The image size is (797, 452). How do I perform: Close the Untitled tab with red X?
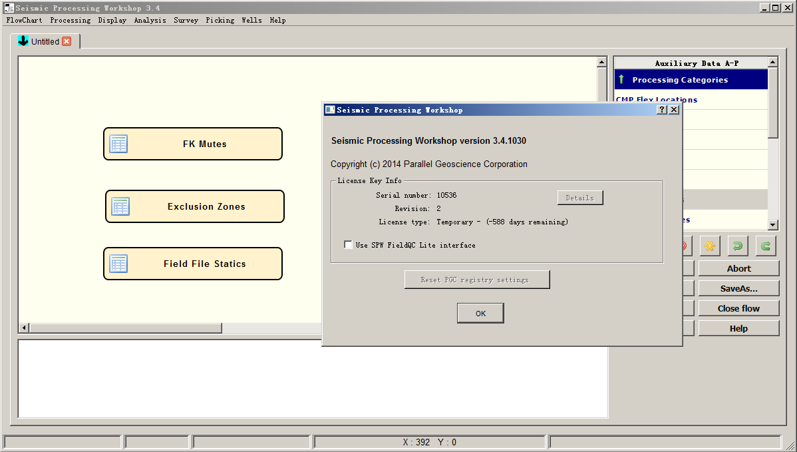coord(67,42)
